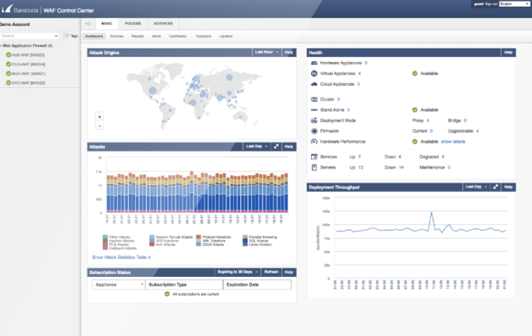Viewport: 532px width, 336px height.
Task: Click Help in Subscription Status panel
Action: pos(289,272)
